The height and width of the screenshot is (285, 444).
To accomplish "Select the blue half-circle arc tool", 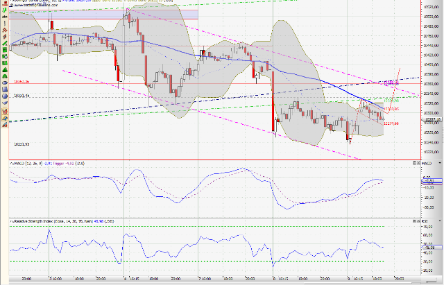I will click(5, 103).
